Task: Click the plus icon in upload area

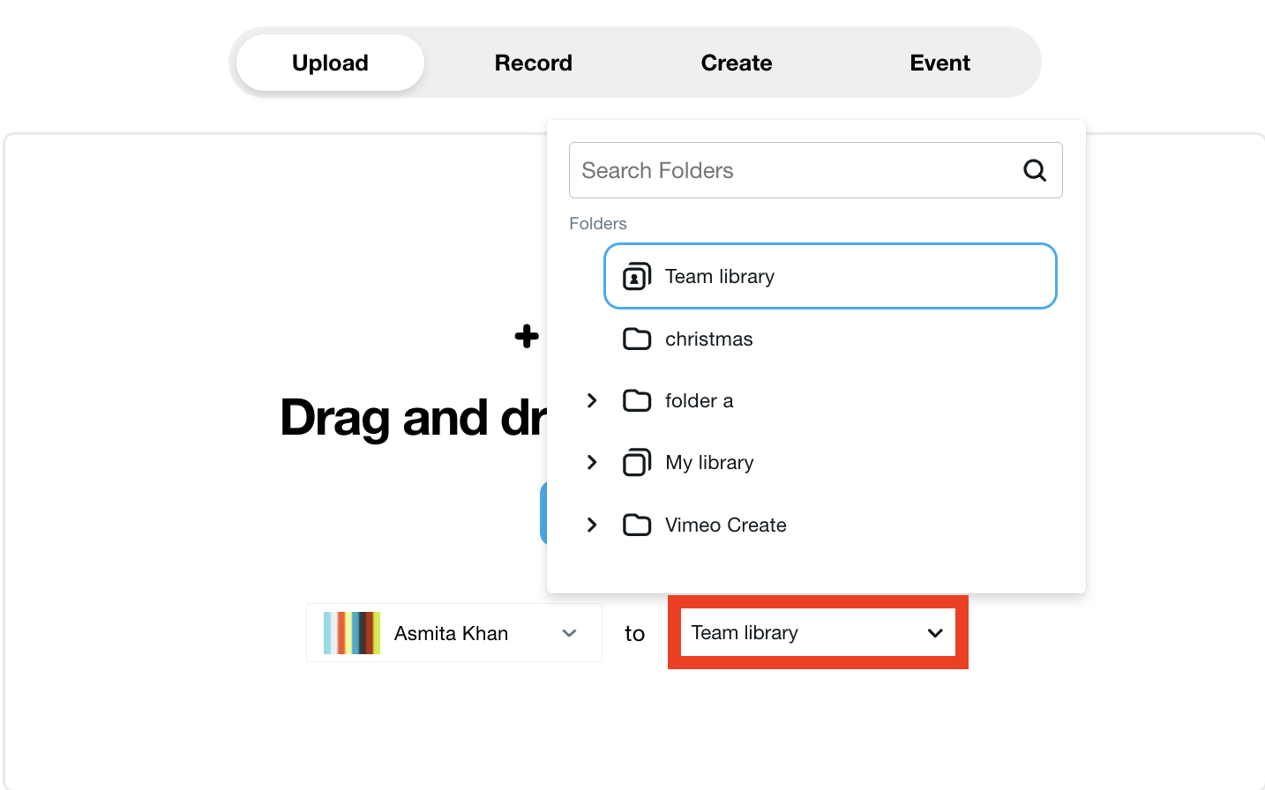Action: 527,336
